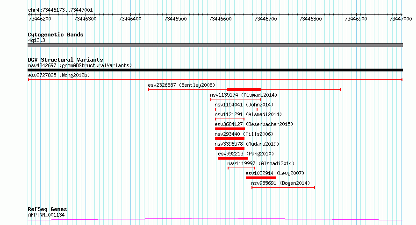This screenshot has width=416, height=225.
Task: Open the AFP|NM_001134 gene label
Action: pos(46,215)
